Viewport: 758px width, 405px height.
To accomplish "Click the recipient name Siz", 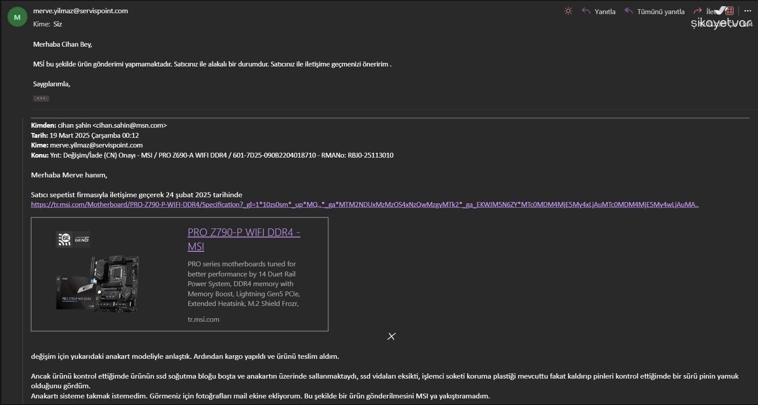I will point(57,24).
